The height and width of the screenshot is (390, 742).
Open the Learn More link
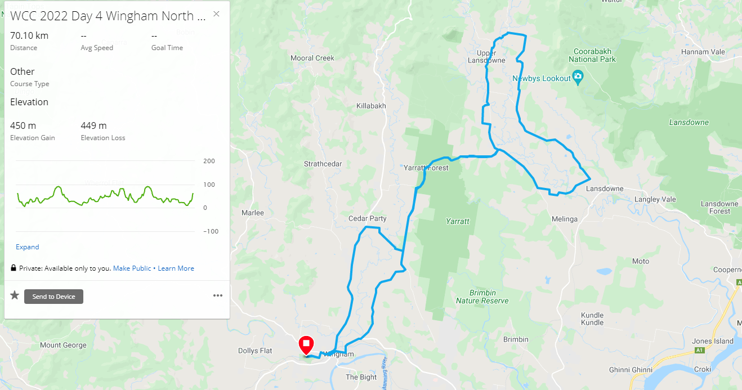coord(176,268)
